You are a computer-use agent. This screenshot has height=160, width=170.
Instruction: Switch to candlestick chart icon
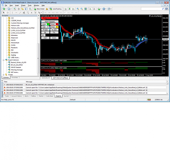click(70, 9)
